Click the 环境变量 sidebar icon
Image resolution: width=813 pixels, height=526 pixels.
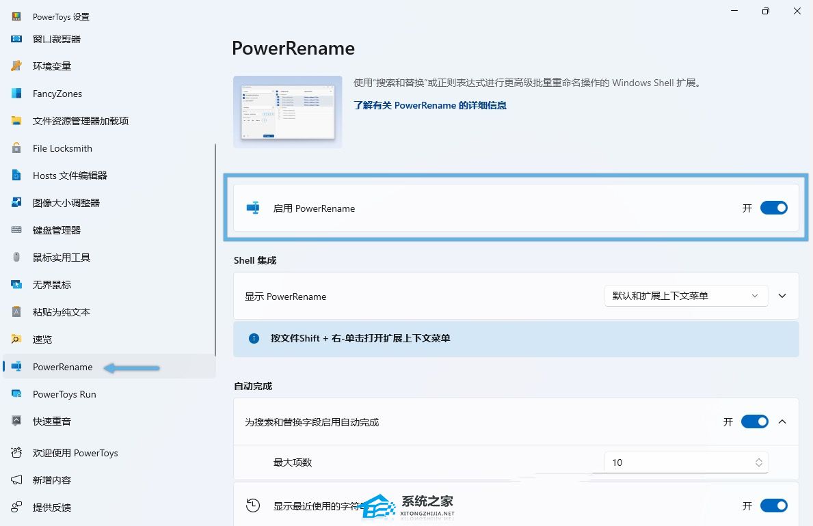point(16,66)
